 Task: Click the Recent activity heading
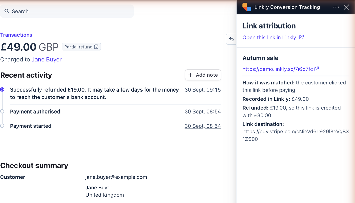(26, 75)
